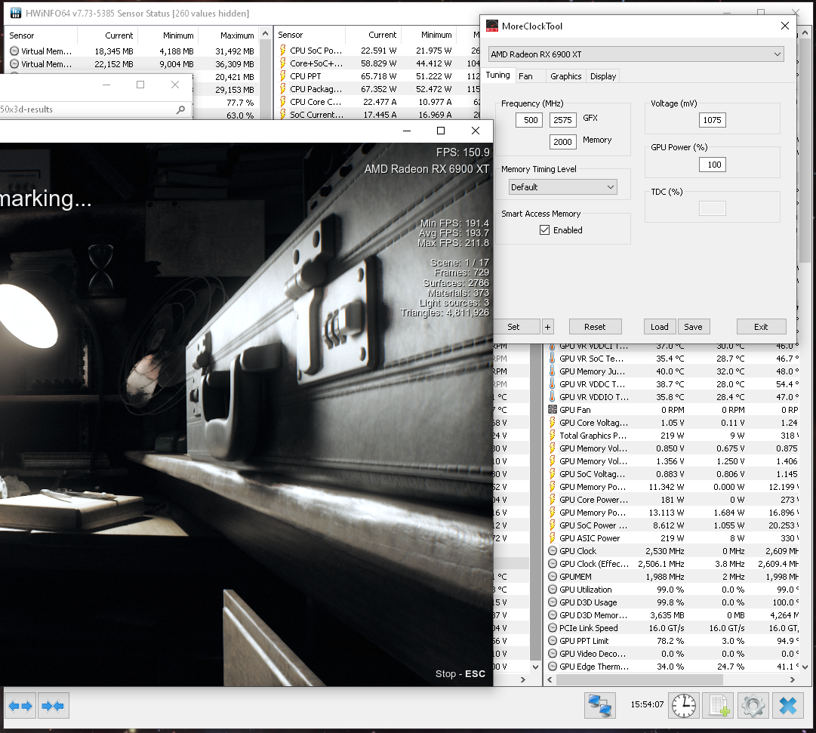Click the search magnifier icon in explorer window
Viewport: 816px width, 733px height.
[x=180, y=109]
